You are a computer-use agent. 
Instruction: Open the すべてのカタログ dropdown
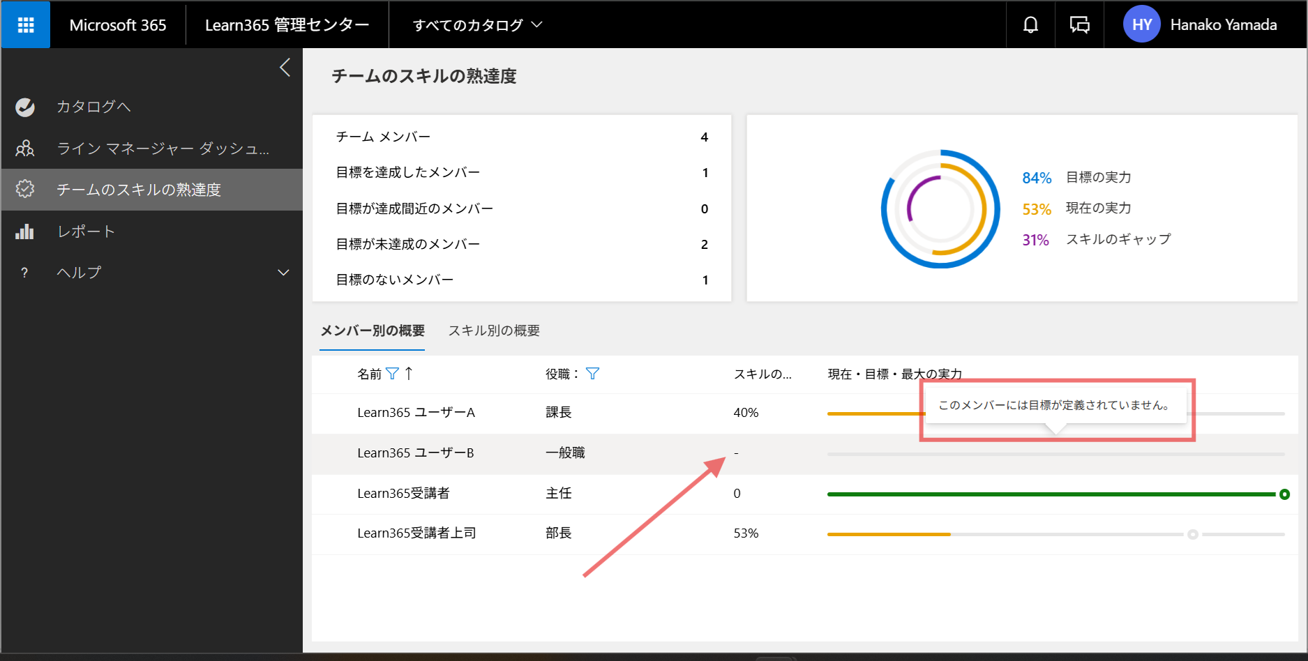click(477, 25)
